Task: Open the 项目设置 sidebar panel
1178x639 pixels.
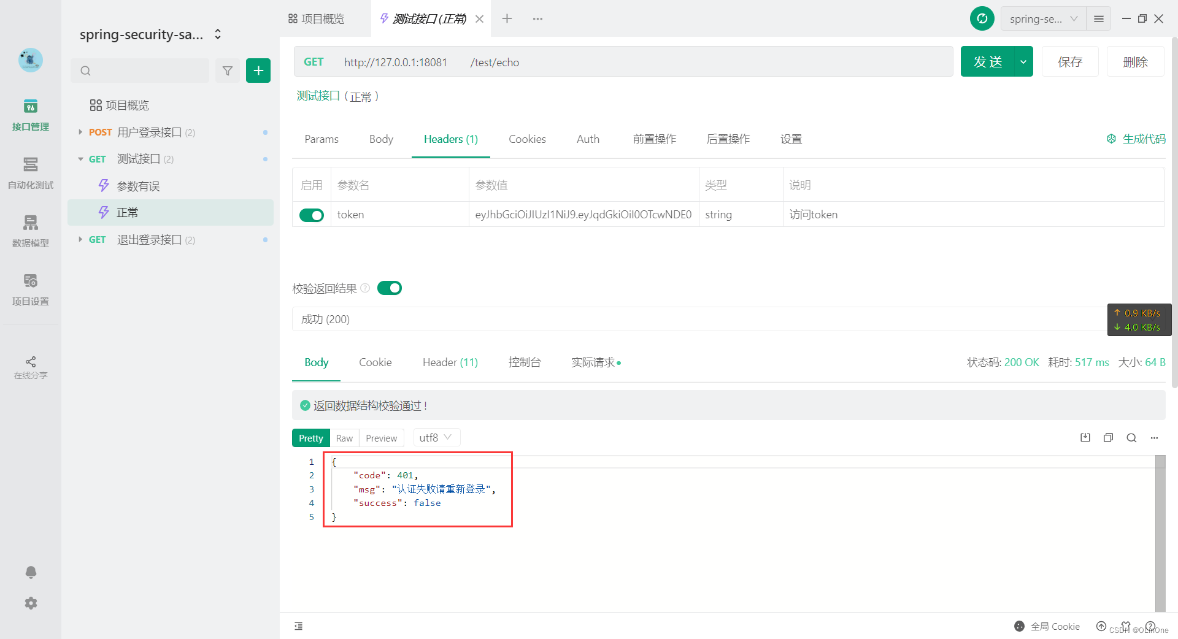Action: click(x=30, y=289)
